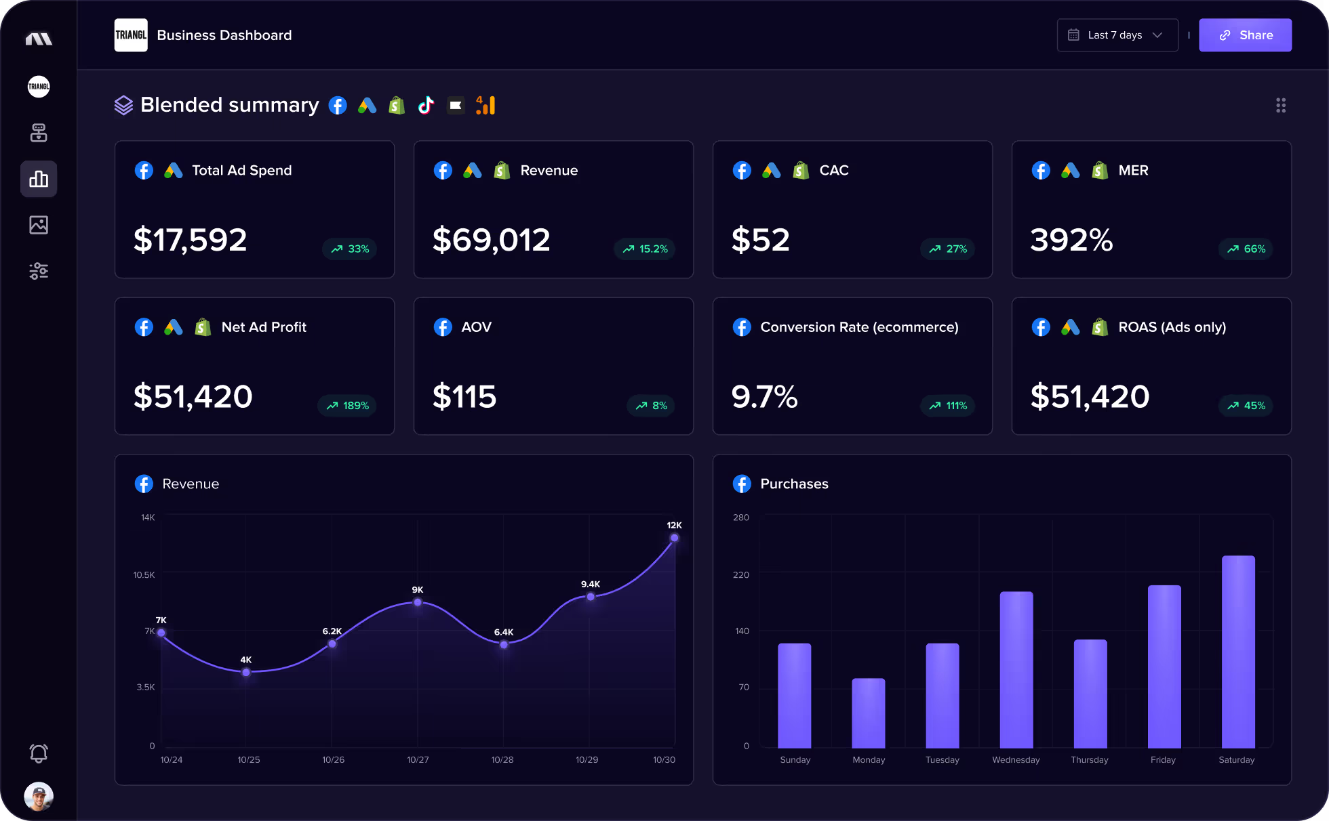The width and height of the screenshot is (1329, 821).
Task: Click the 33% change badge
Action: click(x=349, y=249)
